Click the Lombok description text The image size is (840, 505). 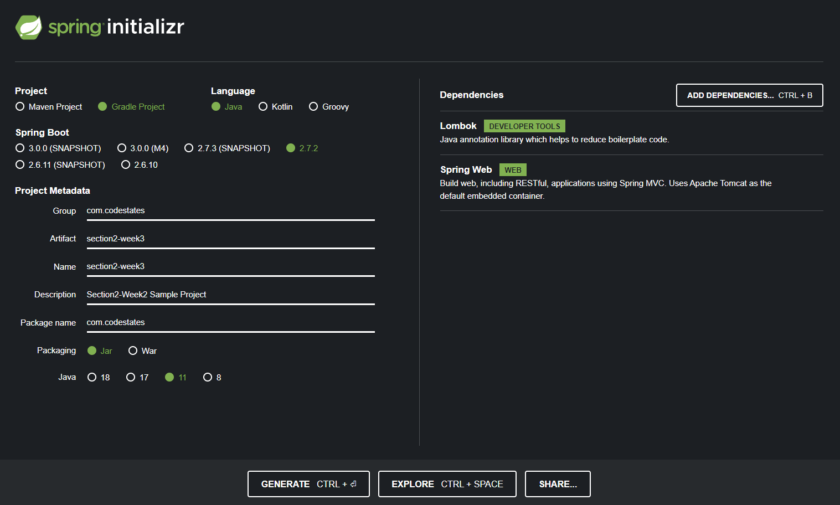pos(554,140)
